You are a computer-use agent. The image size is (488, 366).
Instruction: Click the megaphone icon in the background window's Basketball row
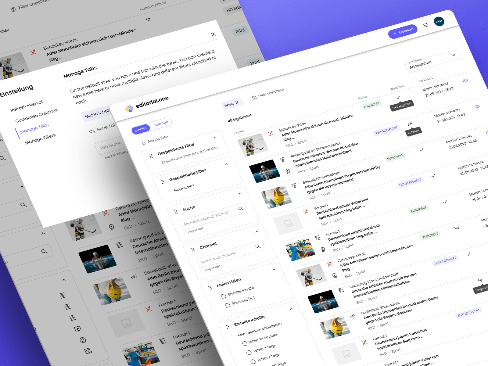pos(134,277)
